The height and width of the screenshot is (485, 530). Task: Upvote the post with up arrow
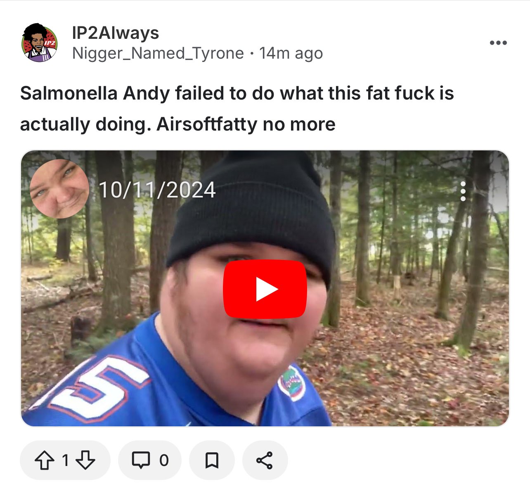tap(44, 460)
